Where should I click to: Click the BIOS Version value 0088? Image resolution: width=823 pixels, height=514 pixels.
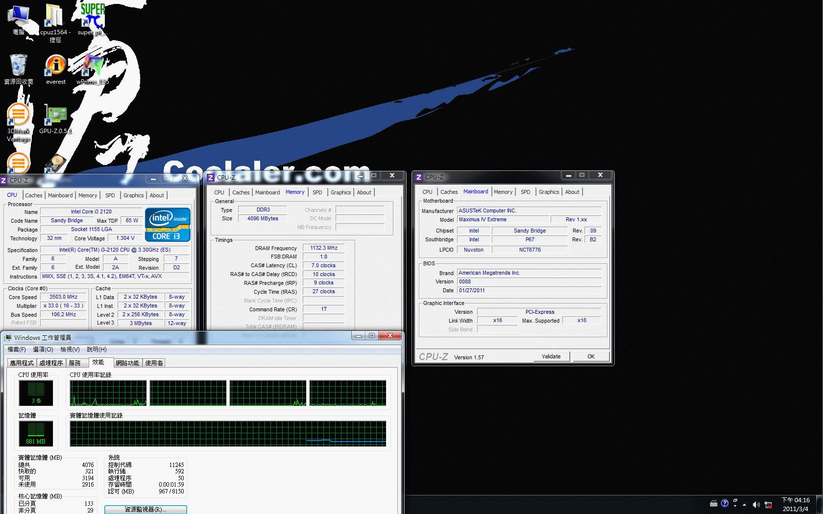click(529, 282)
